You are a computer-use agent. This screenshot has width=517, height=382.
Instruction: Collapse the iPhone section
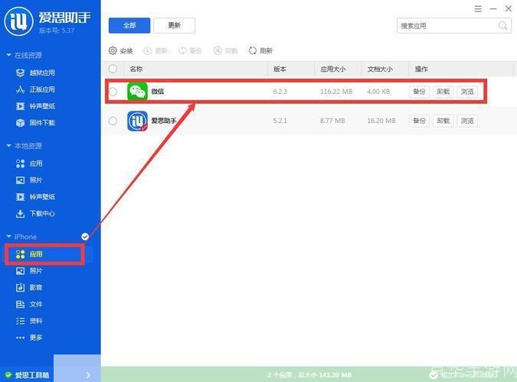coord(9,237)
